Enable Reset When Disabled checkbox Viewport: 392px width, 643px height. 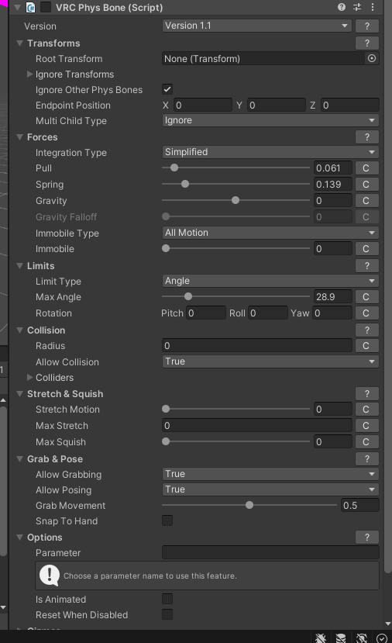[x=167, y=615]
